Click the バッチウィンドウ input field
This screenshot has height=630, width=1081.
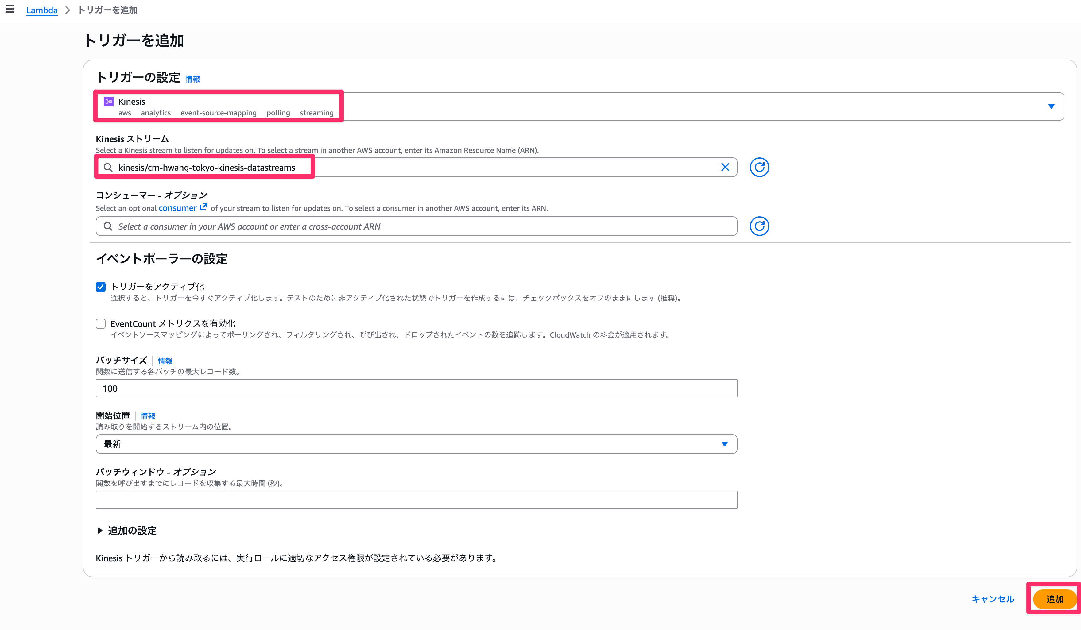tap(416, 500)
